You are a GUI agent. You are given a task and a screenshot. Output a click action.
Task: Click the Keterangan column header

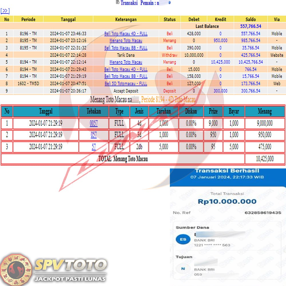[126, 19]
